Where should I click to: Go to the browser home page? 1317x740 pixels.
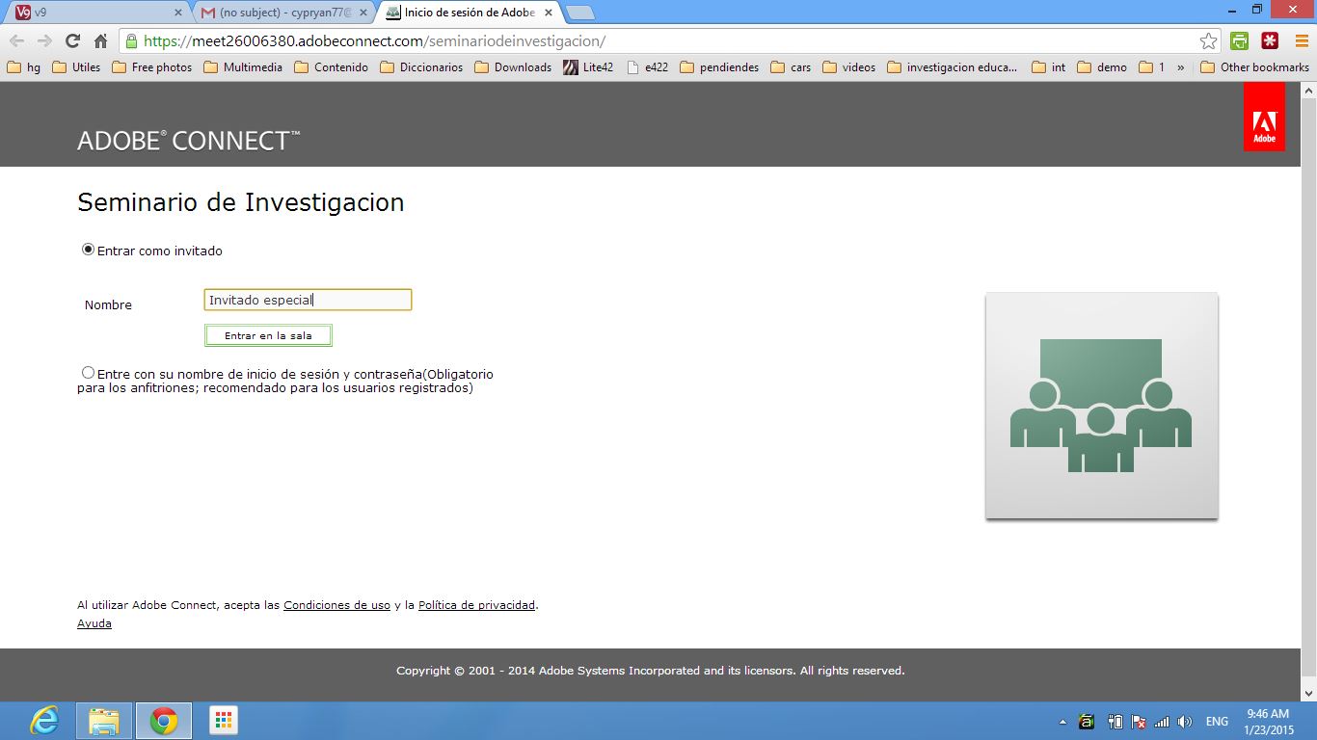(x=100, y=40)
